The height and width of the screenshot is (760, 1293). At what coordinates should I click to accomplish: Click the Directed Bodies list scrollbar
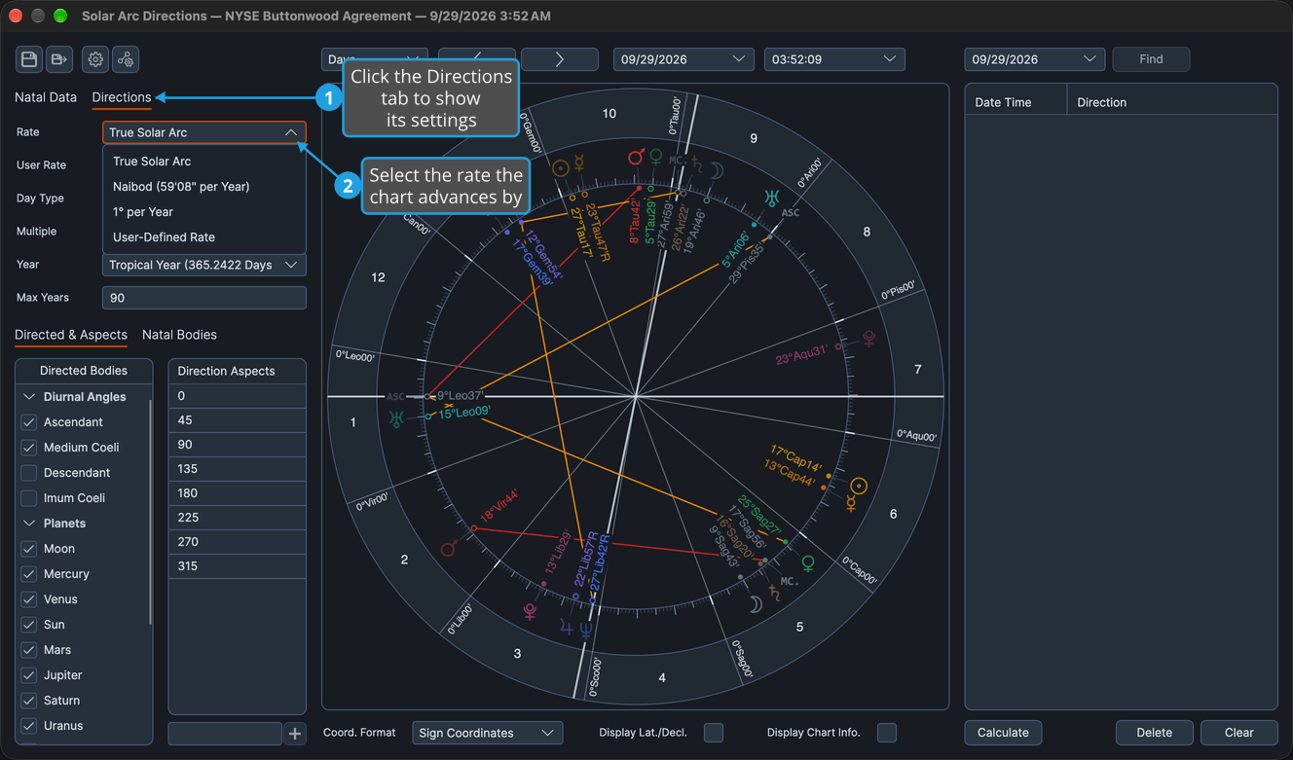pos(150,511)
